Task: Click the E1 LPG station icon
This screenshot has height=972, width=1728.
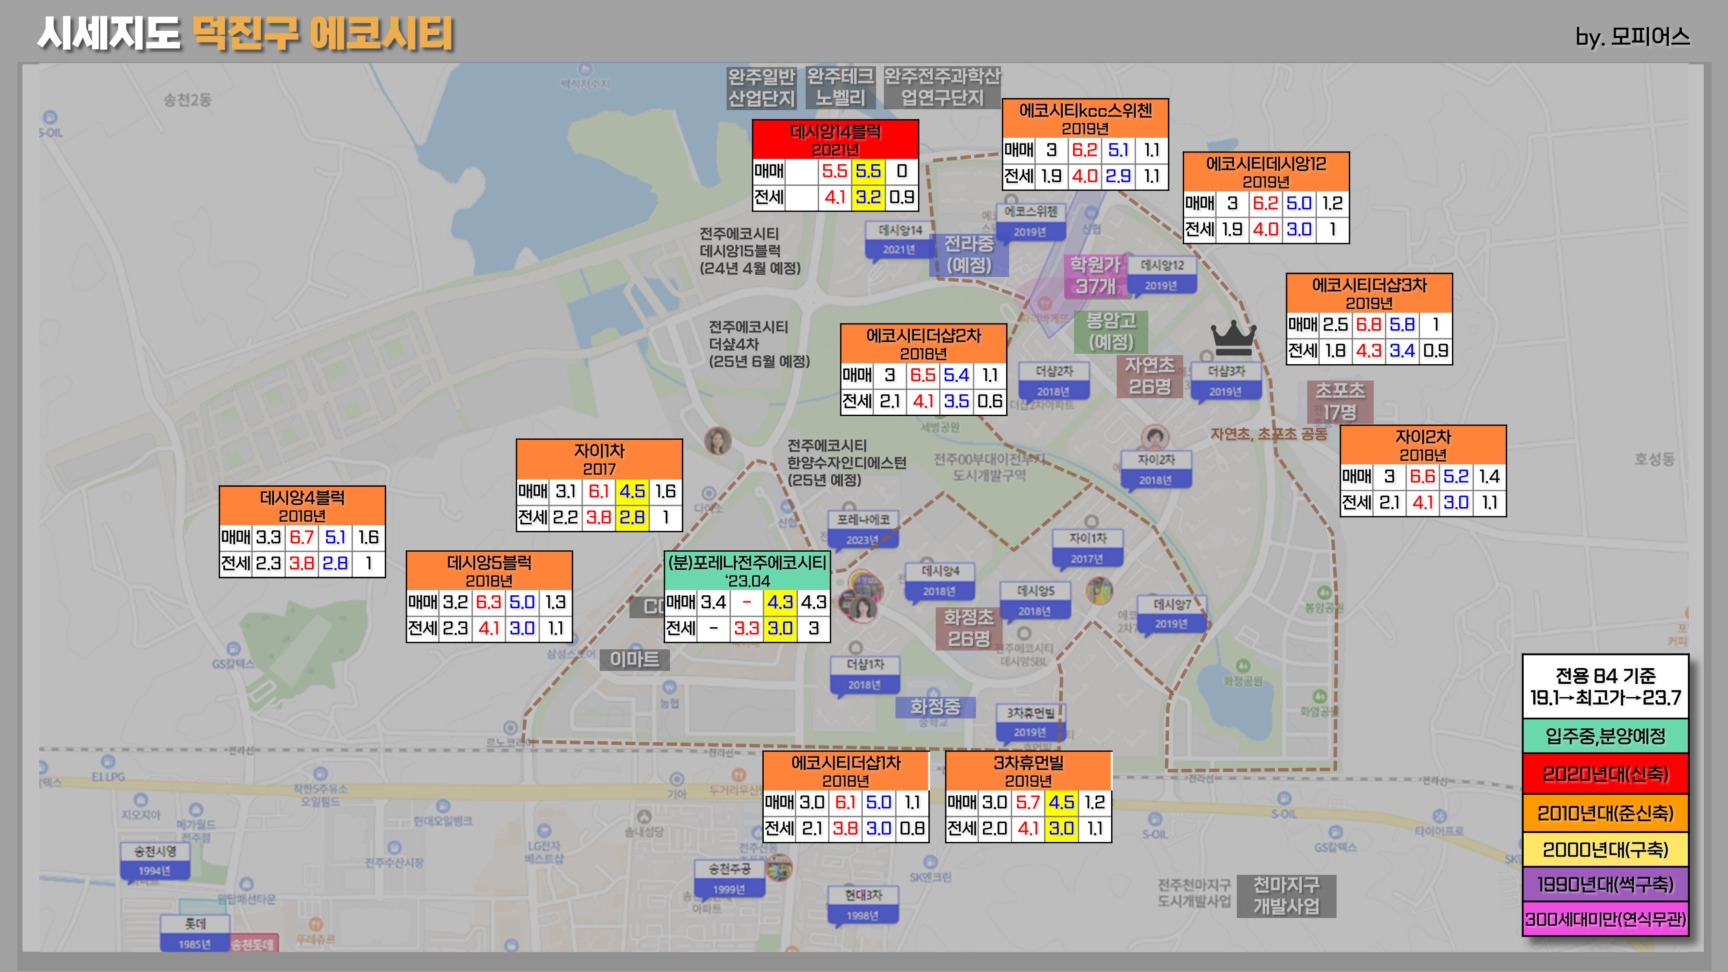Action: (107, 761)
